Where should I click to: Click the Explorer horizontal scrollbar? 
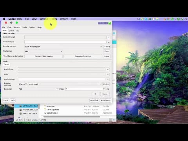point(72,117)
